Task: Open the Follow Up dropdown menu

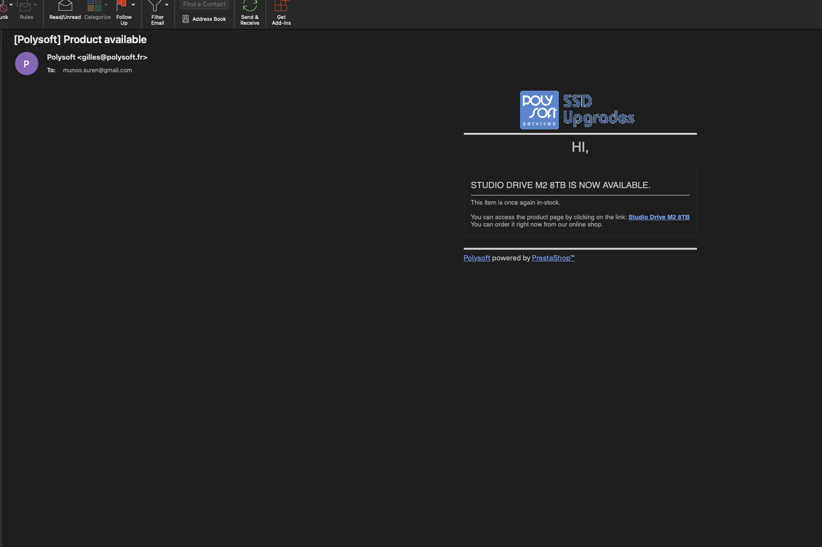Action: point(133,3)
